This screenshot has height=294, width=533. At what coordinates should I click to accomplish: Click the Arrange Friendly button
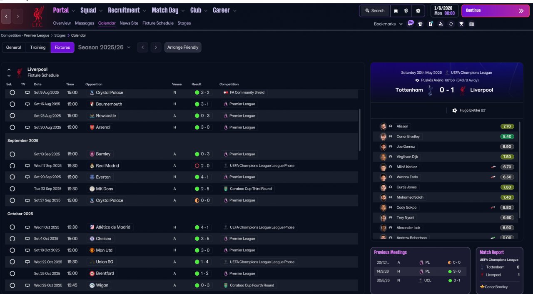pyautogui.click(x=183, y=47)
